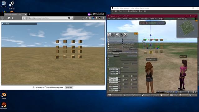Viewport: 199px width, 112px height.
Task: Close the Firefox browser tab
Action: click(x=25, y=14)
